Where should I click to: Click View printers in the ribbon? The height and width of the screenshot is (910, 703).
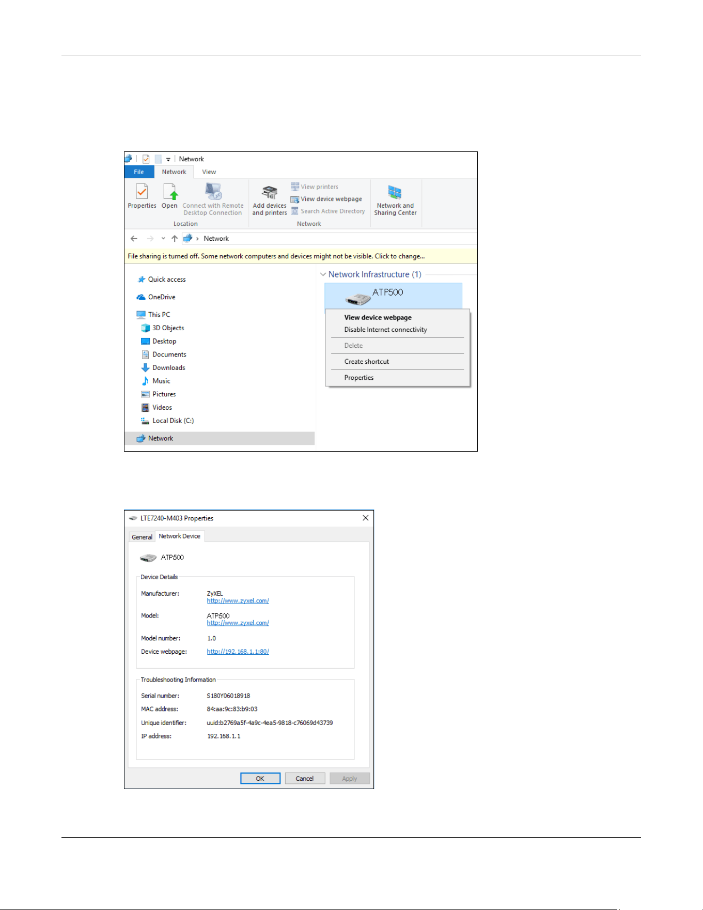[315, 187]
